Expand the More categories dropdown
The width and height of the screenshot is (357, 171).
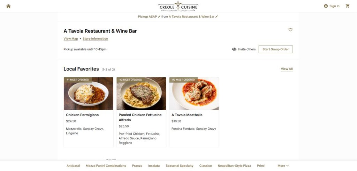tap(283, 166)
